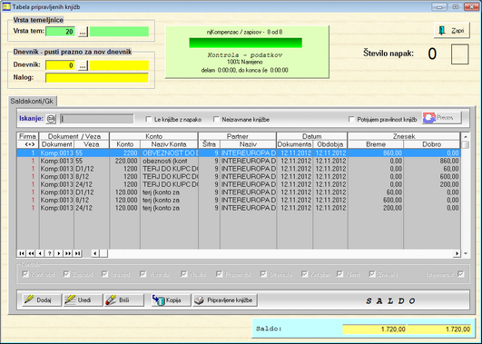Edit the entry with the Uredi button
The image size is (482, 344).
[83, 300]
